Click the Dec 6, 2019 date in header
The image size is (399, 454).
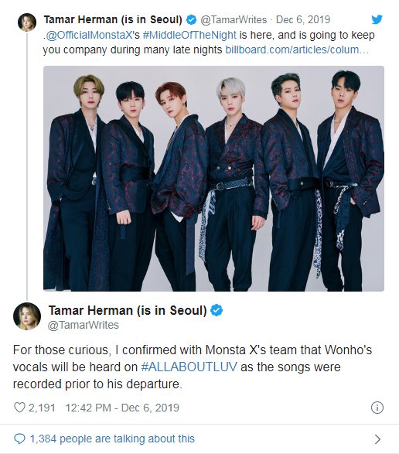point(303,19)
